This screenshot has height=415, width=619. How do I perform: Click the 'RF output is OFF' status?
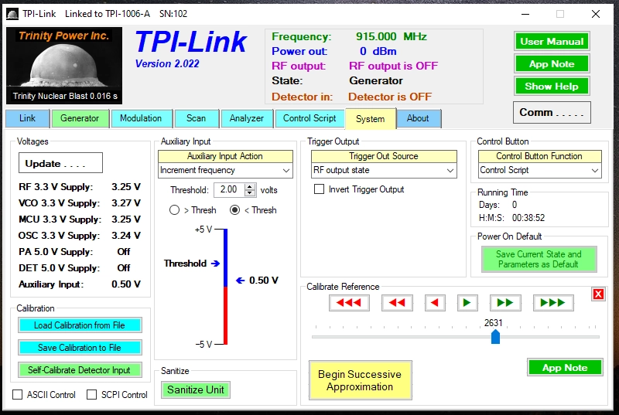(x=393, y=66)
